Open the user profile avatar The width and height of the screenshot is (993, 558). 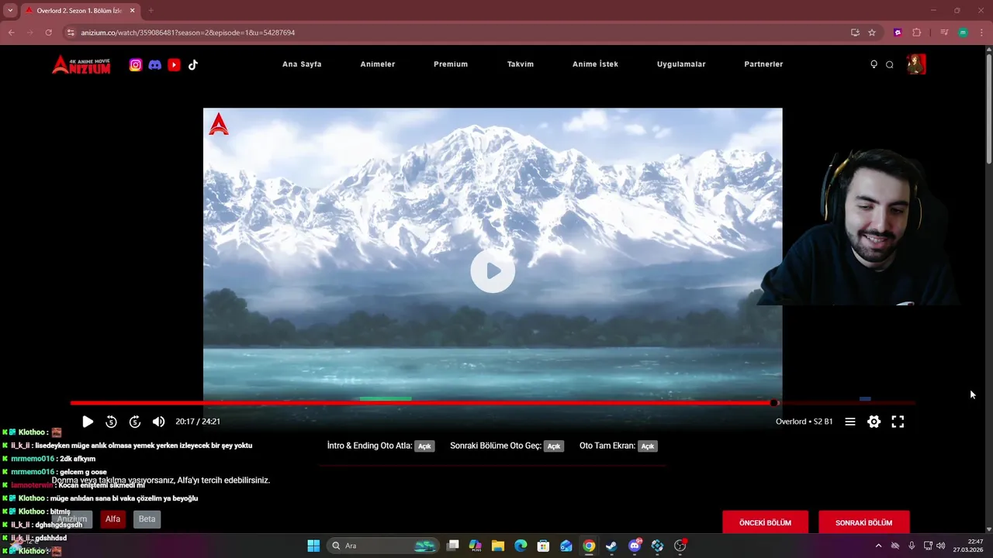[x=916, y=64]
